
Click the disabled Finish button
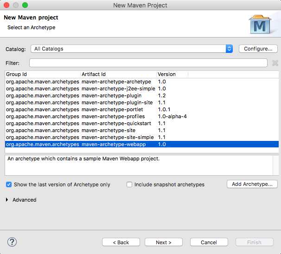point(255,242)
